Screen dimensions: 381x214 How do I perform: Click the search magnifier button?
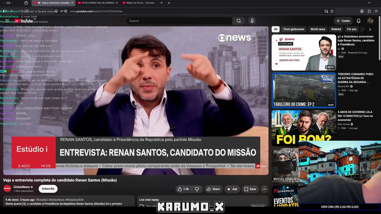click(x=239, y=21)
